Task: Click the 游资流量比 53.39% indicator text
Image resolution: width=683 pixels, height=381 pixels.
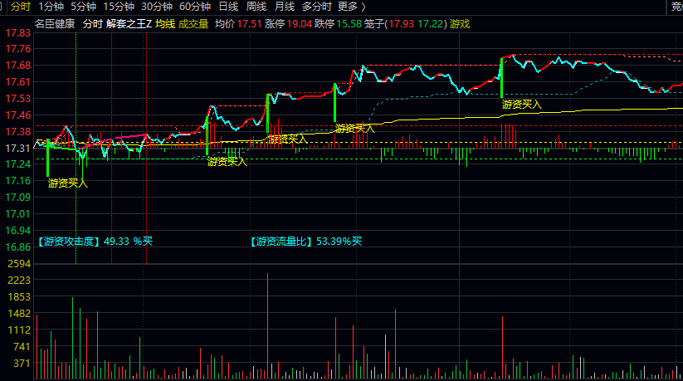Action: [x=305, y=241]
